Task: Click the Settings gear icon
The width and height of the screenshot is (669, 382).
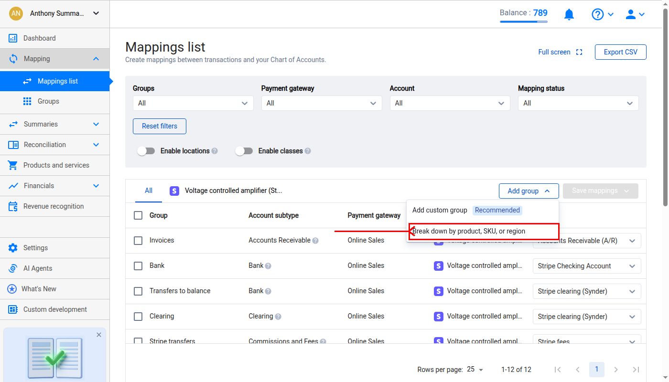Action: coord(13,248)
